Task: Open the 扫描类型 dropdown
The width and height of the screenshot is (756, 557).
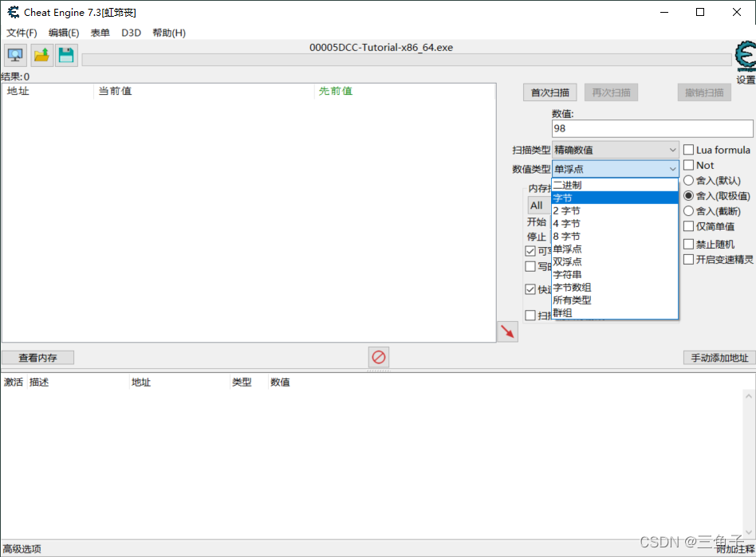Action: (615, 150)
